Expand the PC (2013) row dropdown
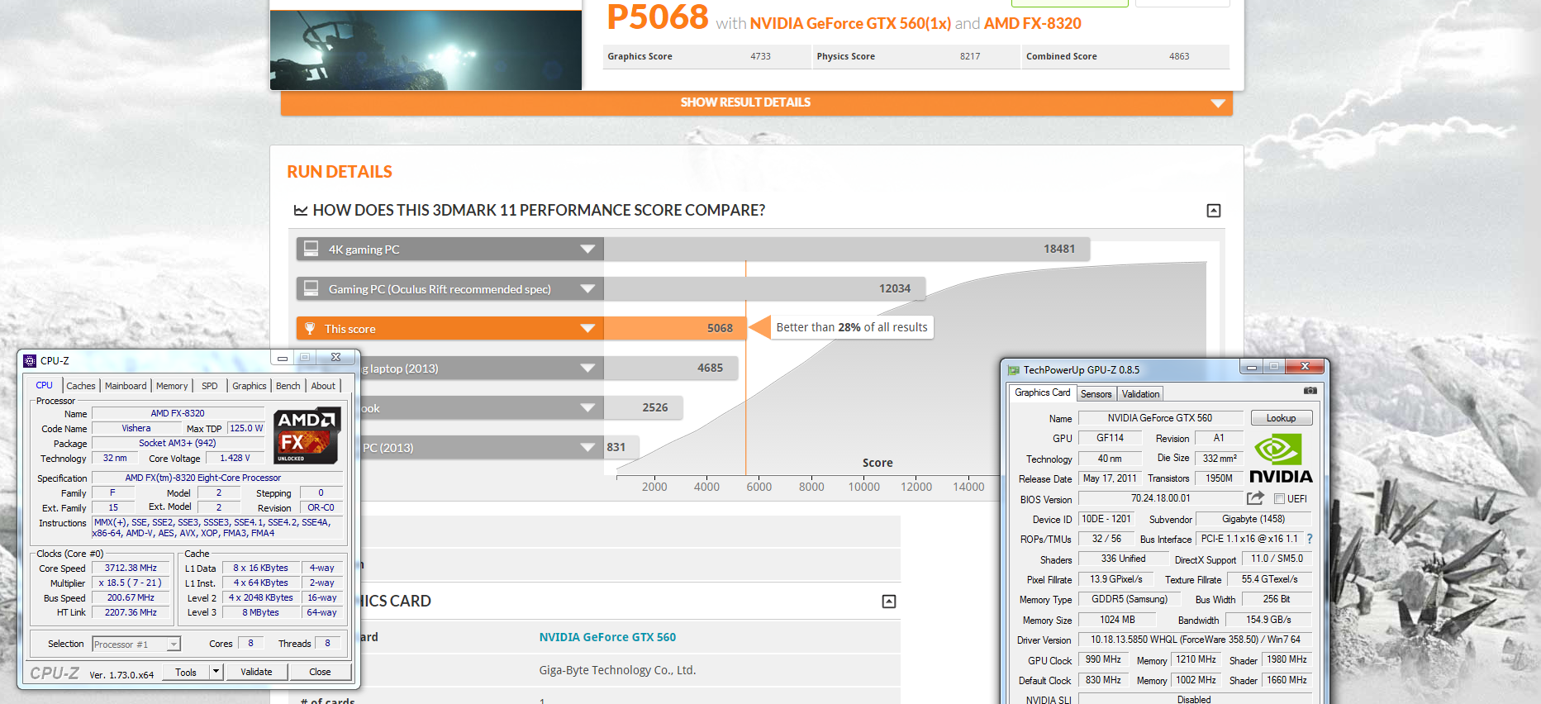Screen dimensions: 1541x704 [587, 447]
